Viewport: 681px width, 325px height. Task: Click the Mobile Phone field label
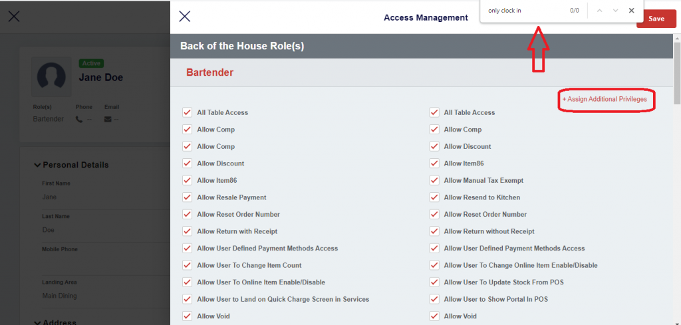(59, 249)
